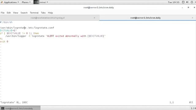
Task: Click the Applications foot logo icon
Action: pyautogui.click(x=2, y=2)
